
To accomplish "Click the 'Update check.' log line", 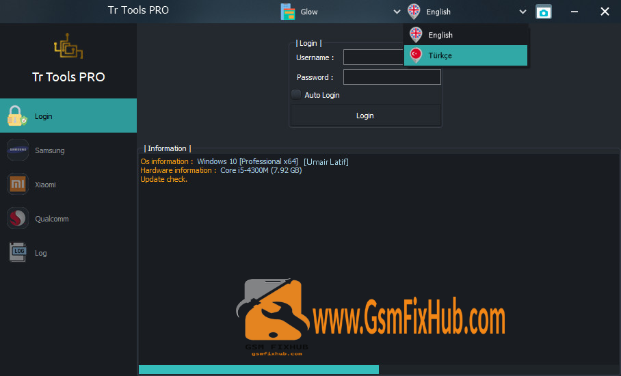I will [164, 179].
